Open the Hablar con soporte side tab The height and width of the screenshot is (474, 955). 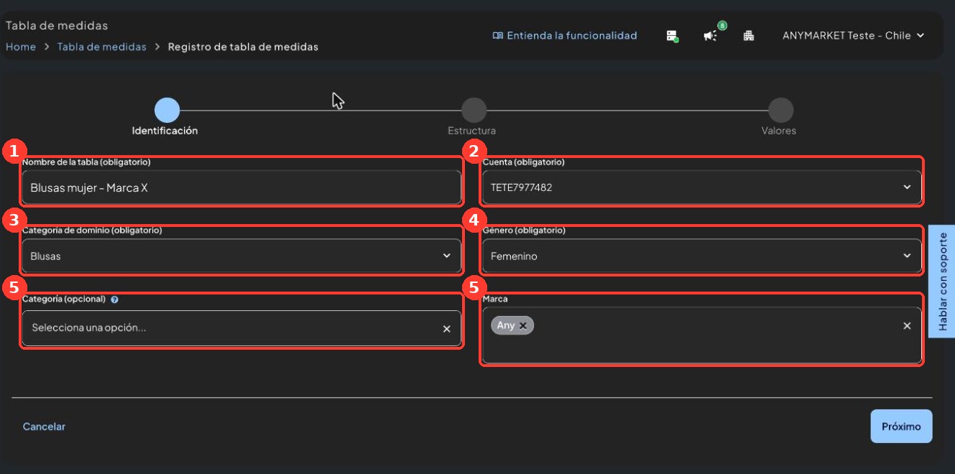[941, 281]
